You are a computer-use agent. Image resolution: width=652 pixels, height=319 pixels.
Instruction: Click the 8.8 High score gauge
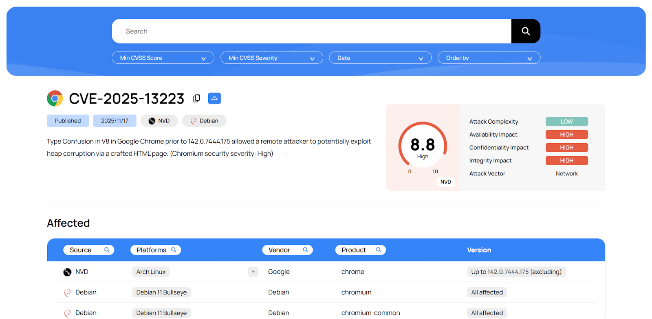(423, 146)
